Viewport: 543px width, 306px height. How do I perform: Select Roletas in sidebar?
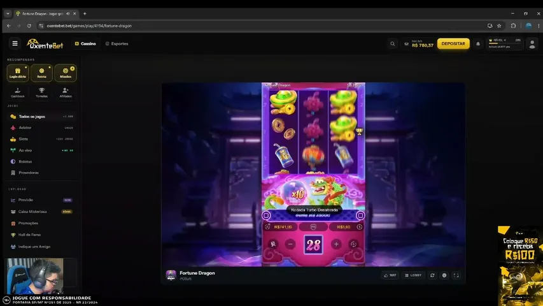pos(41,161)
